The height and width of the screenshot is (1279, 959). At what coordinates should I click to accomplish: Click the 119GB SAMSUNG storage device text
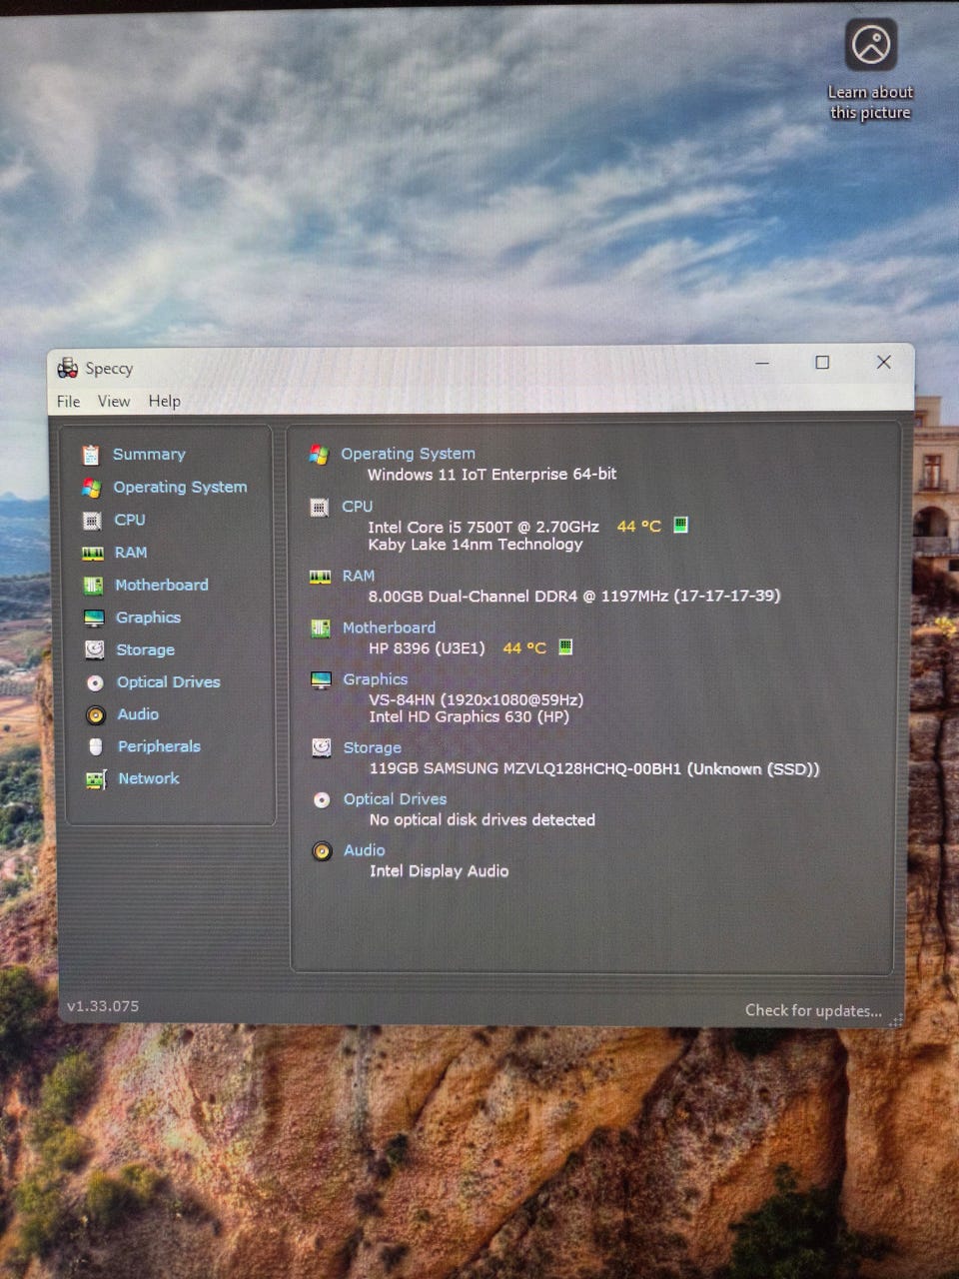point(594,768)
